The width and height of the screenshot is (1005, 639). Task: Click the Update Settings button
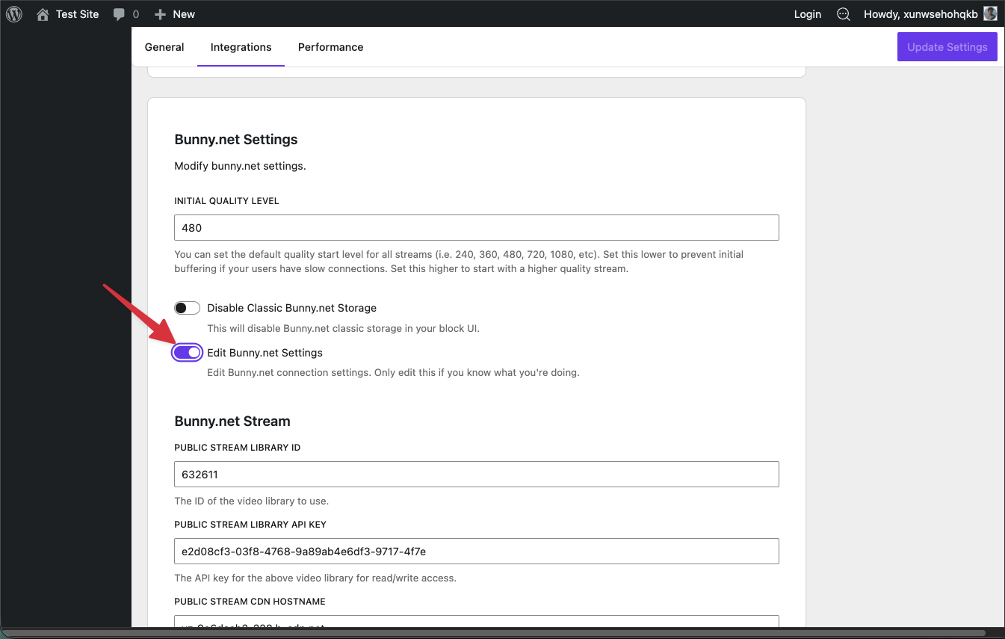point(947,46)
